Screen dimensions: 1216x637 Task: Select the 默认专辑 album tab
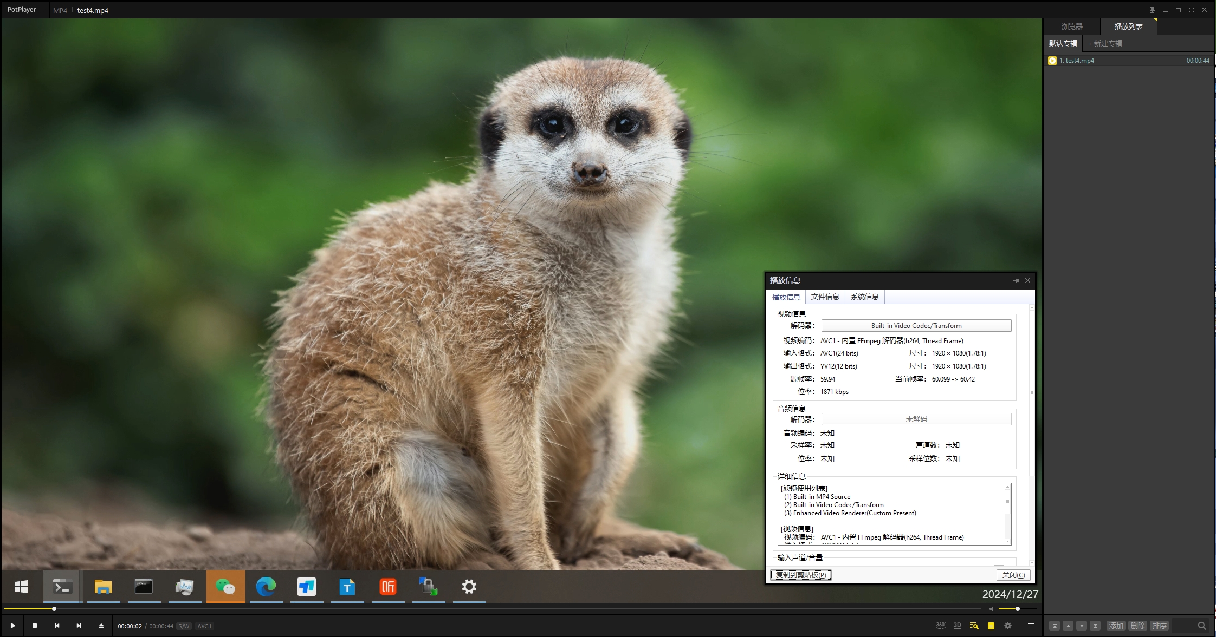(1063, 43)
